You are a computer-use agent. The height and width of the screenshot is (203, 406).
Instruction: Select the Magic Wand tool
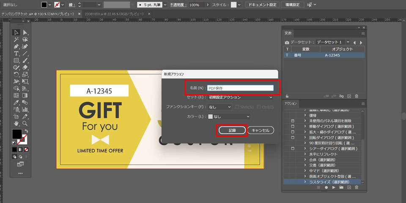pos(16,39)
